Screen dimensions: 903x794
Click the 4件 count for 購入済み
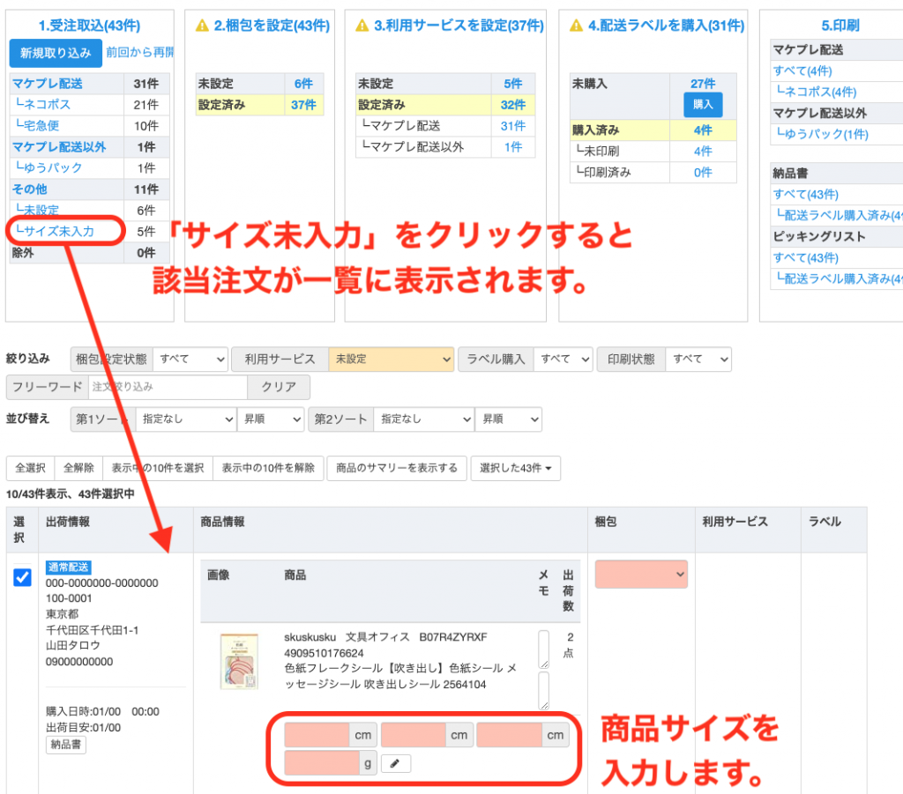(703, 130)
